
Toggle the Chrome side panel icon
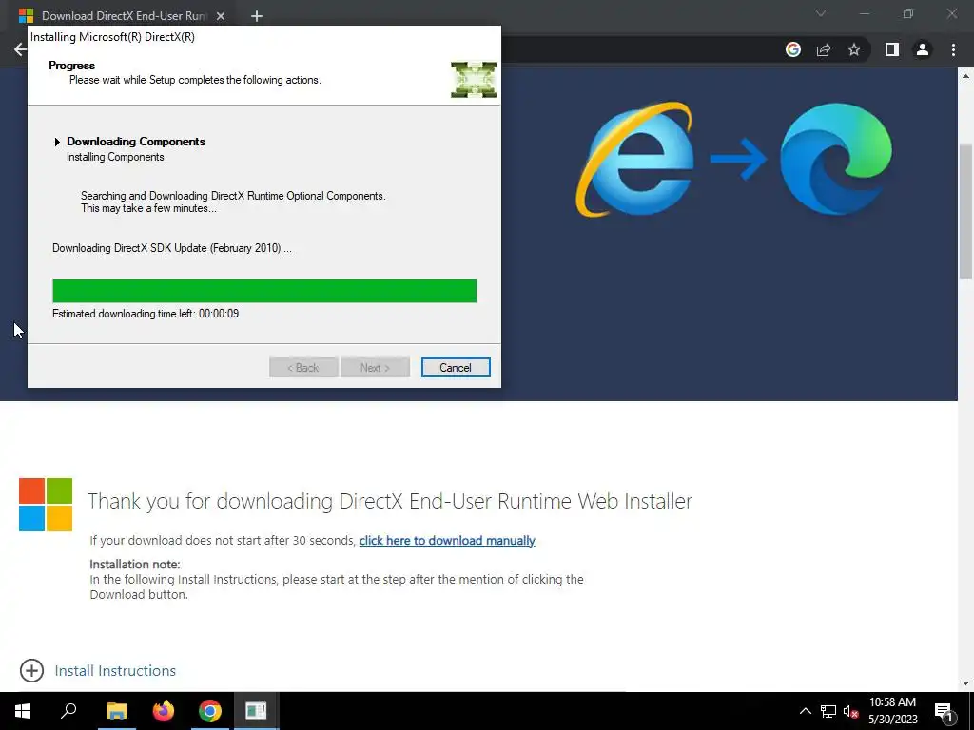(892, 49)
